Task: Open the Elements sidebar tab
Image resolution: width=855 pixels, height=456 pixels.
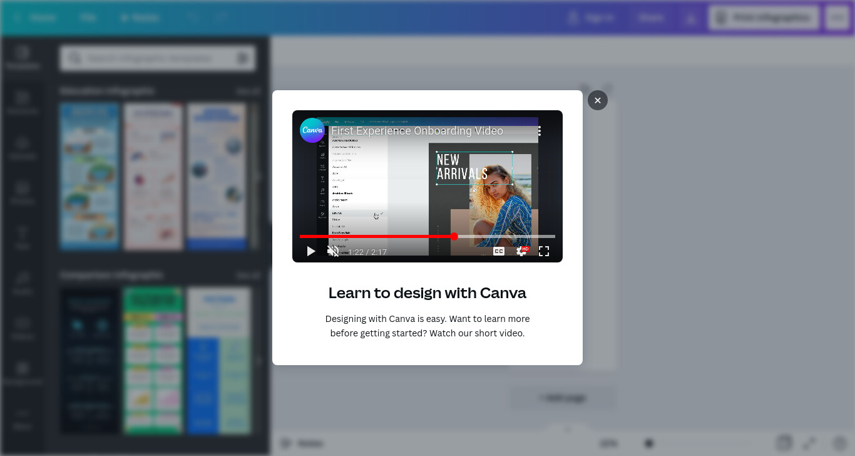Action: 23,103
